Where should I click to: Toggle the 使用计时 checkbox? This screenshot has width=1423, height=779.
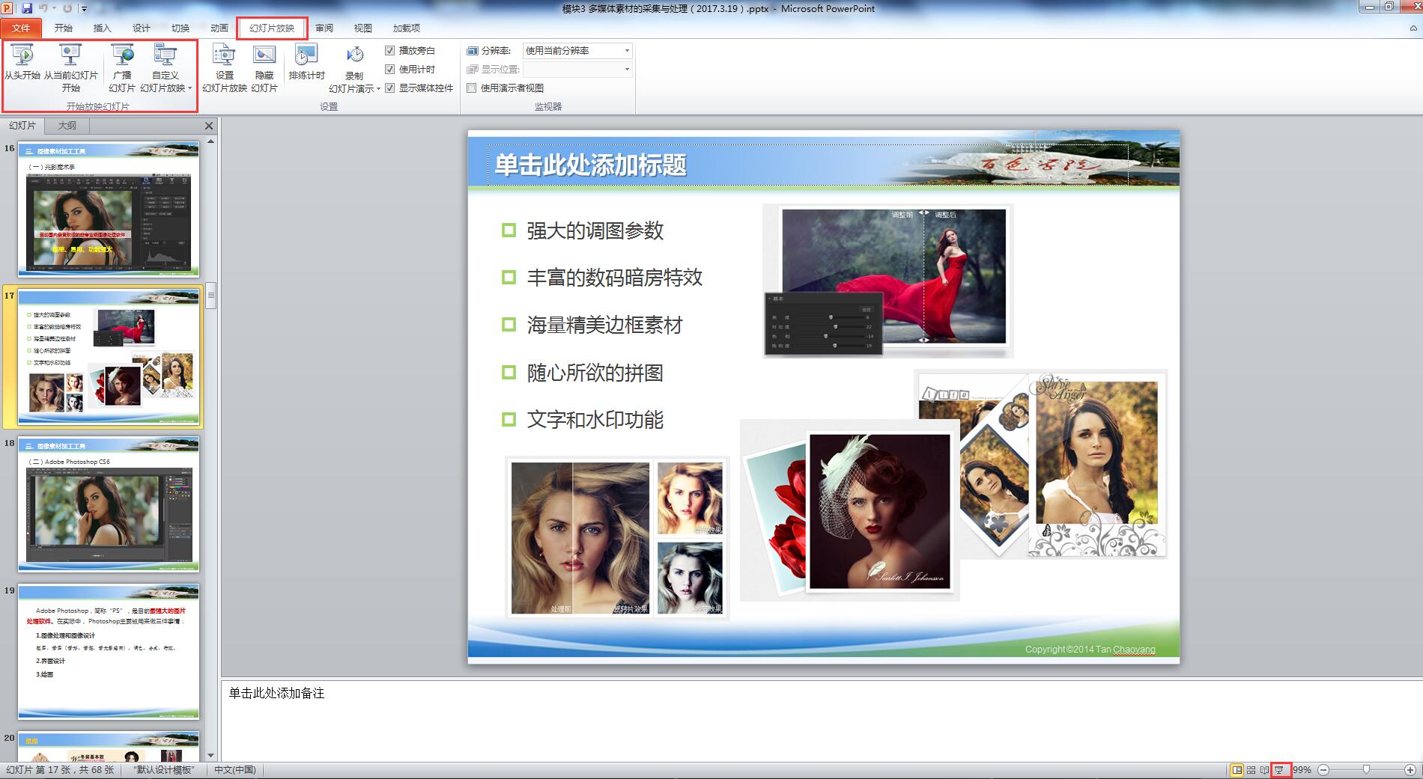(389, 69)
